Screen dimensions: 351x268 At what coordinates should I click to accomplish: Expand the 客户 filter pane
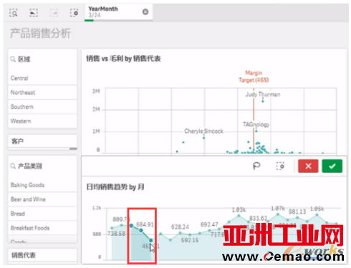point(42,142)
